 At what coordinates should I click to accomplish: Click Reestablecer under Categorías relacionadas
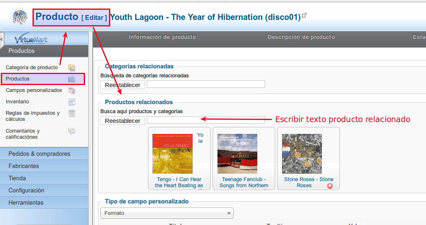click(122, 85)
